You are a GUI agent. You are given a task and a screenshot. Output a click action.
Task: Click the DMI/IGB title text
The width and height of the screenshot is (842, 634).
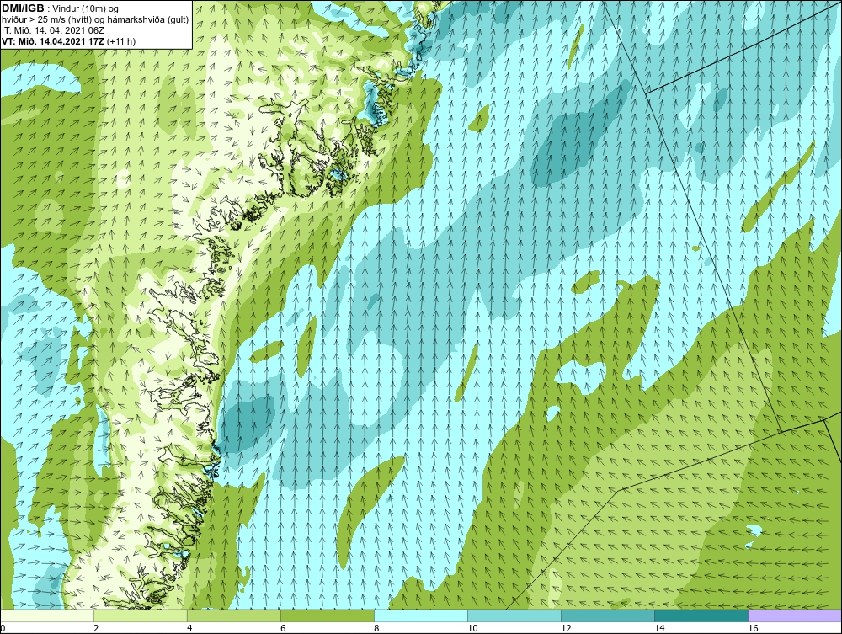click(23, 8)
